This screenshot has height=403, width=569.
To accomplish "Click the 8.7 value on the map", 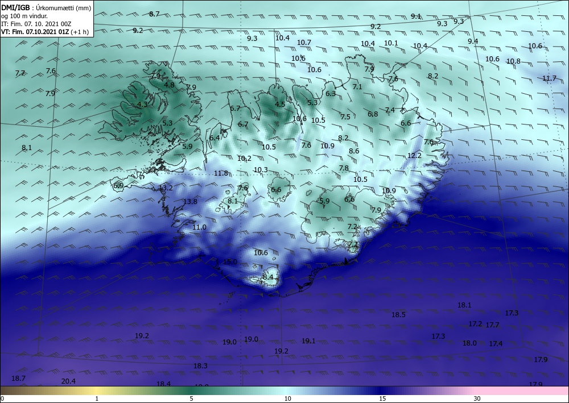I will 154,14.
